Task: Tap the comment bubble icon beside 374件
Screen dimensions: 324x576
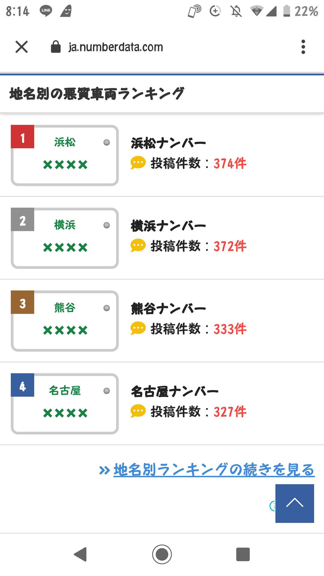Action: click(x=138, y=163)
